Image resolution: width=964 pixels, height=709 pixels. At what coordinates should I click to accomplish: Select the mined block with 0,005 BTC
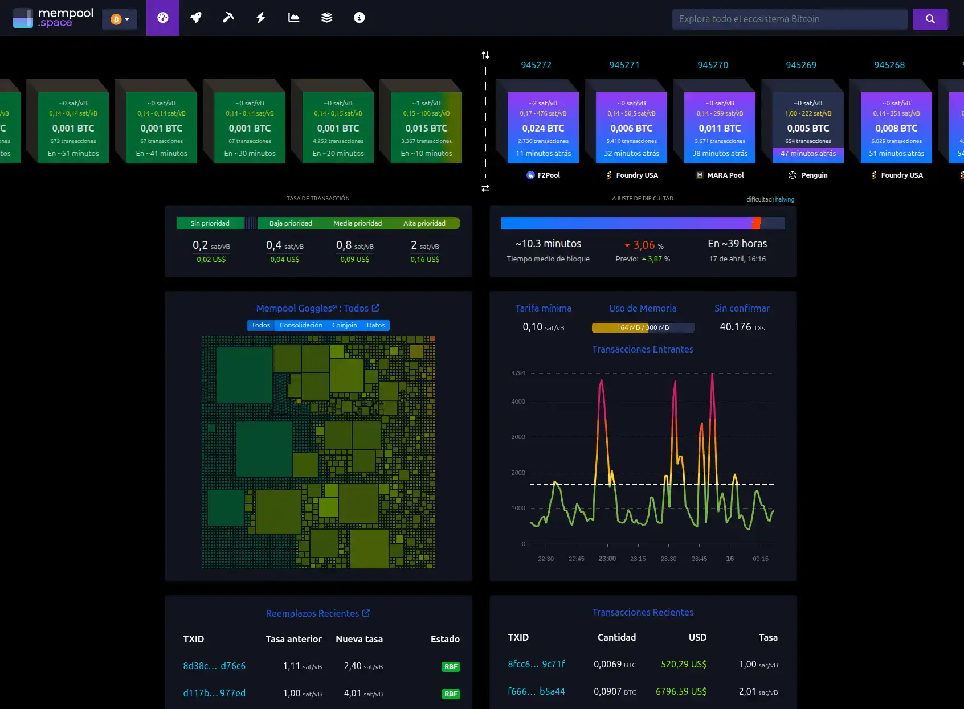point(808,128)
